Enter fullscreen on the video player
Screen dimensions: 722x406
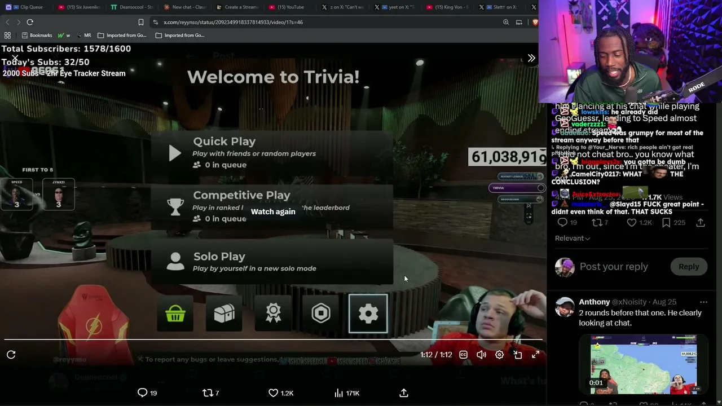(x=535, y=355)
